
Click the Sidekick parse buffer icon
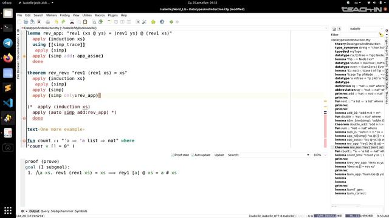[334, 29]
